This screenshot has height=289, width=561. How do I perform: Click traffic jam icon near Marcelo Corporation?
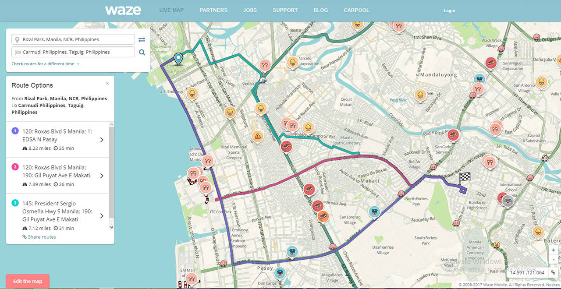point(292,63)
